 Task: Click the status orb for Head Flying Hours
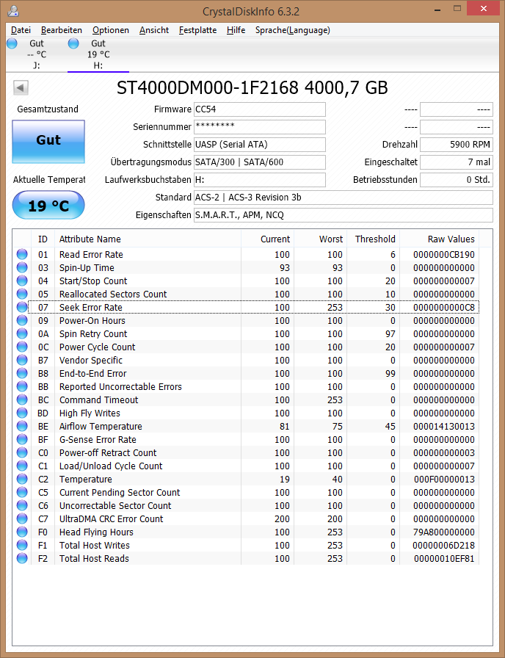[22, 532]
